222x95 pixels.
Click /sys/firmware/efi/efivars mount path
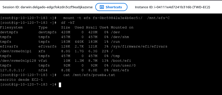pyautogui.click(x=139, y=46)
